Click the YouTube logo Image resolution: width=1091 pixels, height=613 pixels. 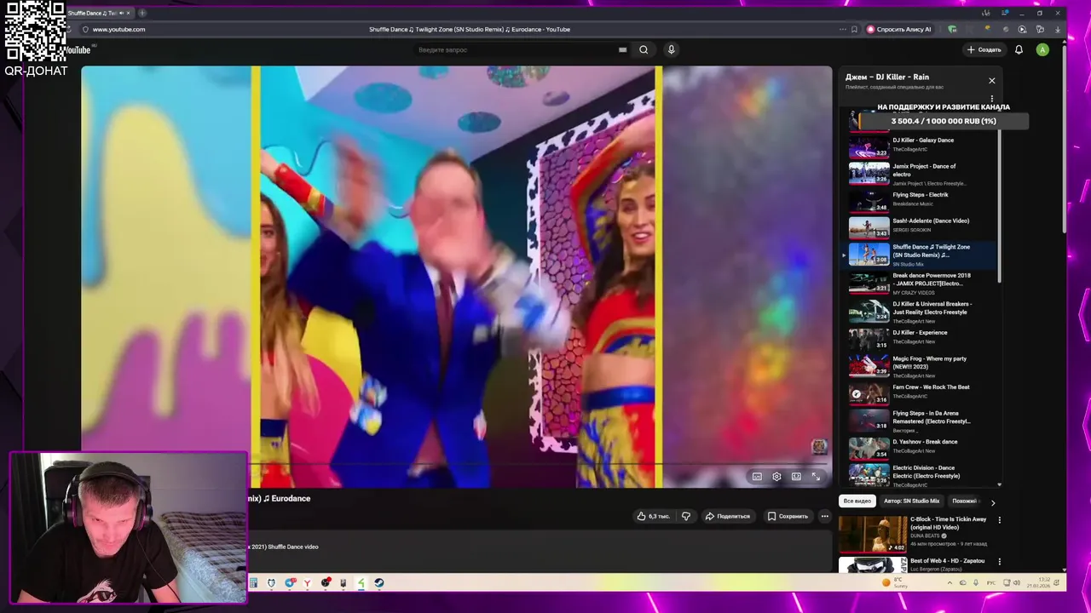point(77,49)
